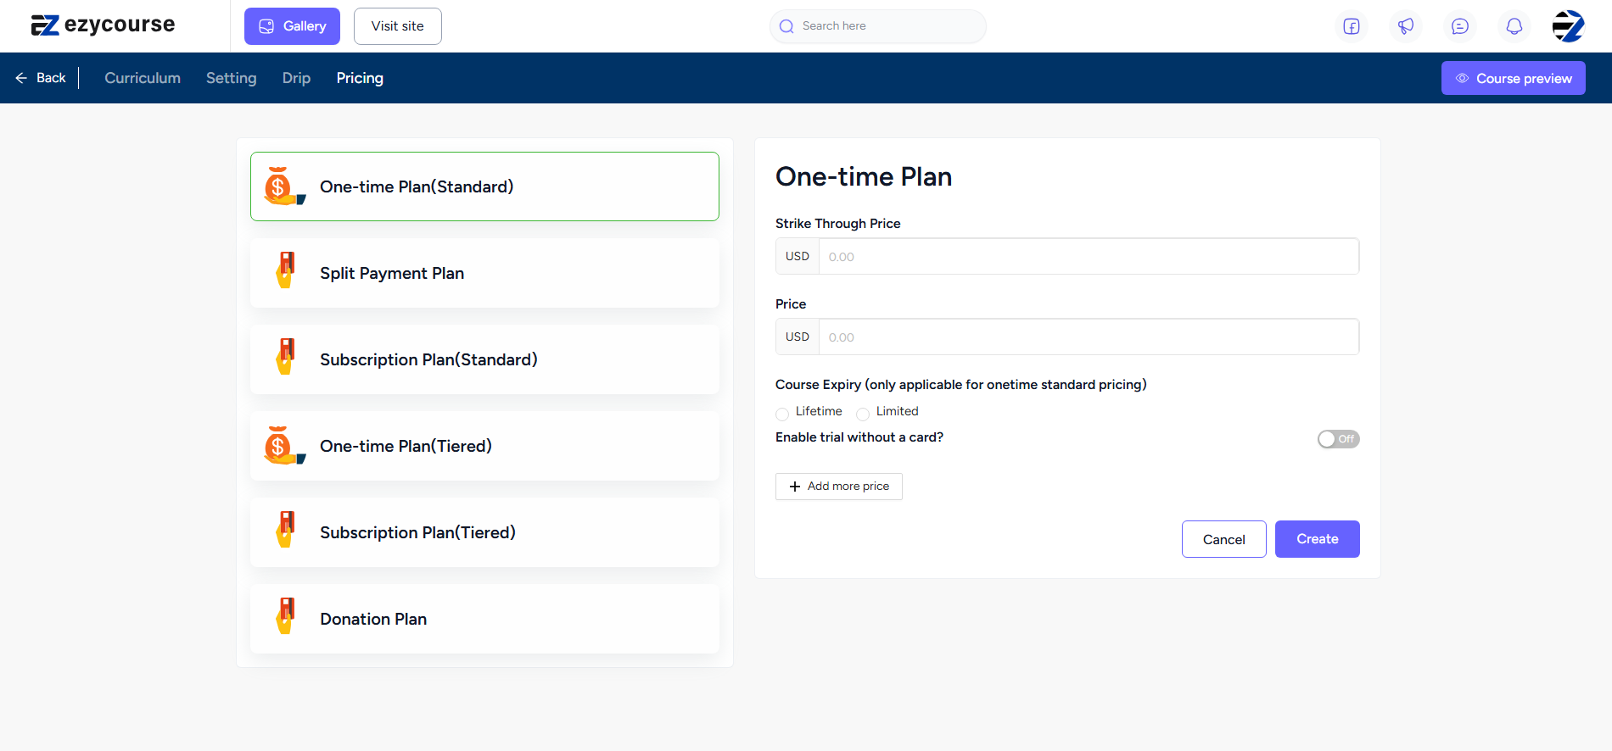Choose the One-time Plan(Standard) option
Screen dimensions: 1612x751
click(484, 186)
